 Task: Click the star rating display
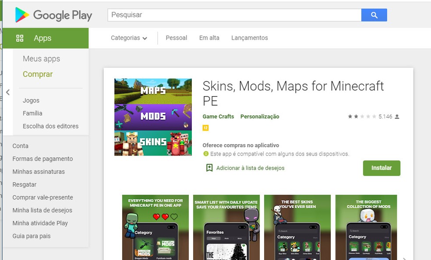(x=362, y=117)
